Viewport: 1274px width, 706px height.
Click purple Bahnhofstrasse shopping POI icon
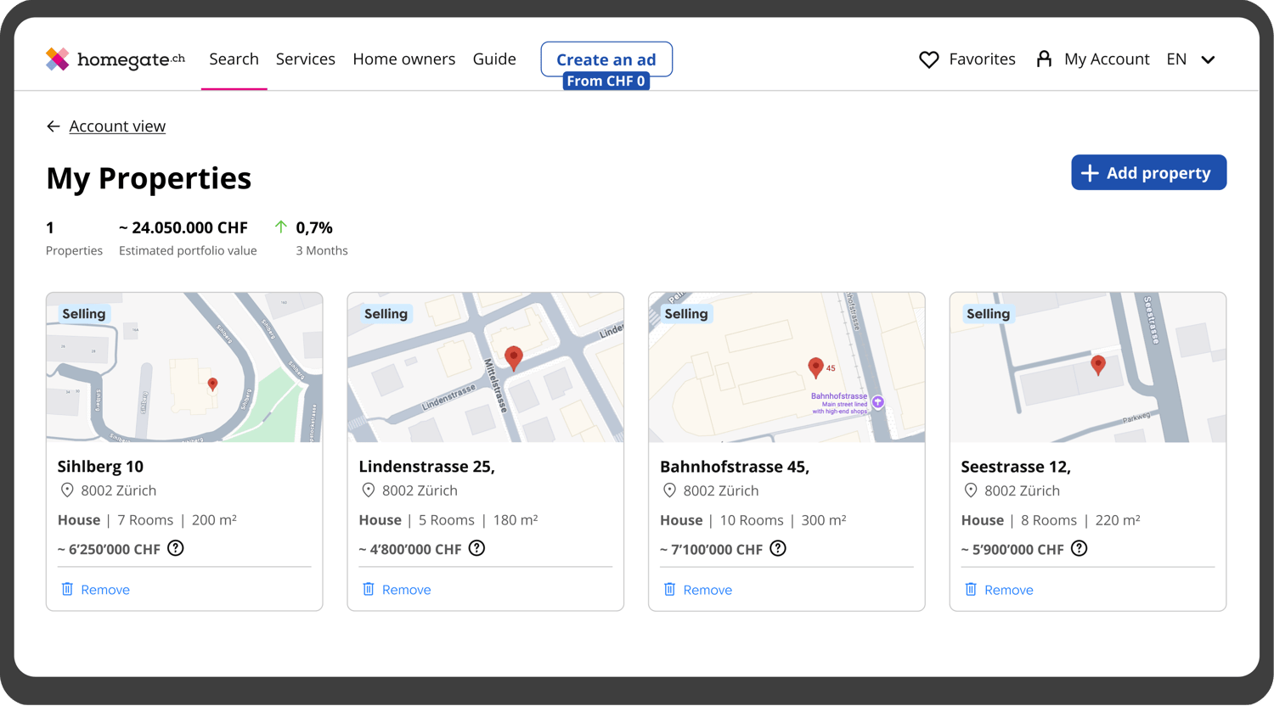pos(878,402)
